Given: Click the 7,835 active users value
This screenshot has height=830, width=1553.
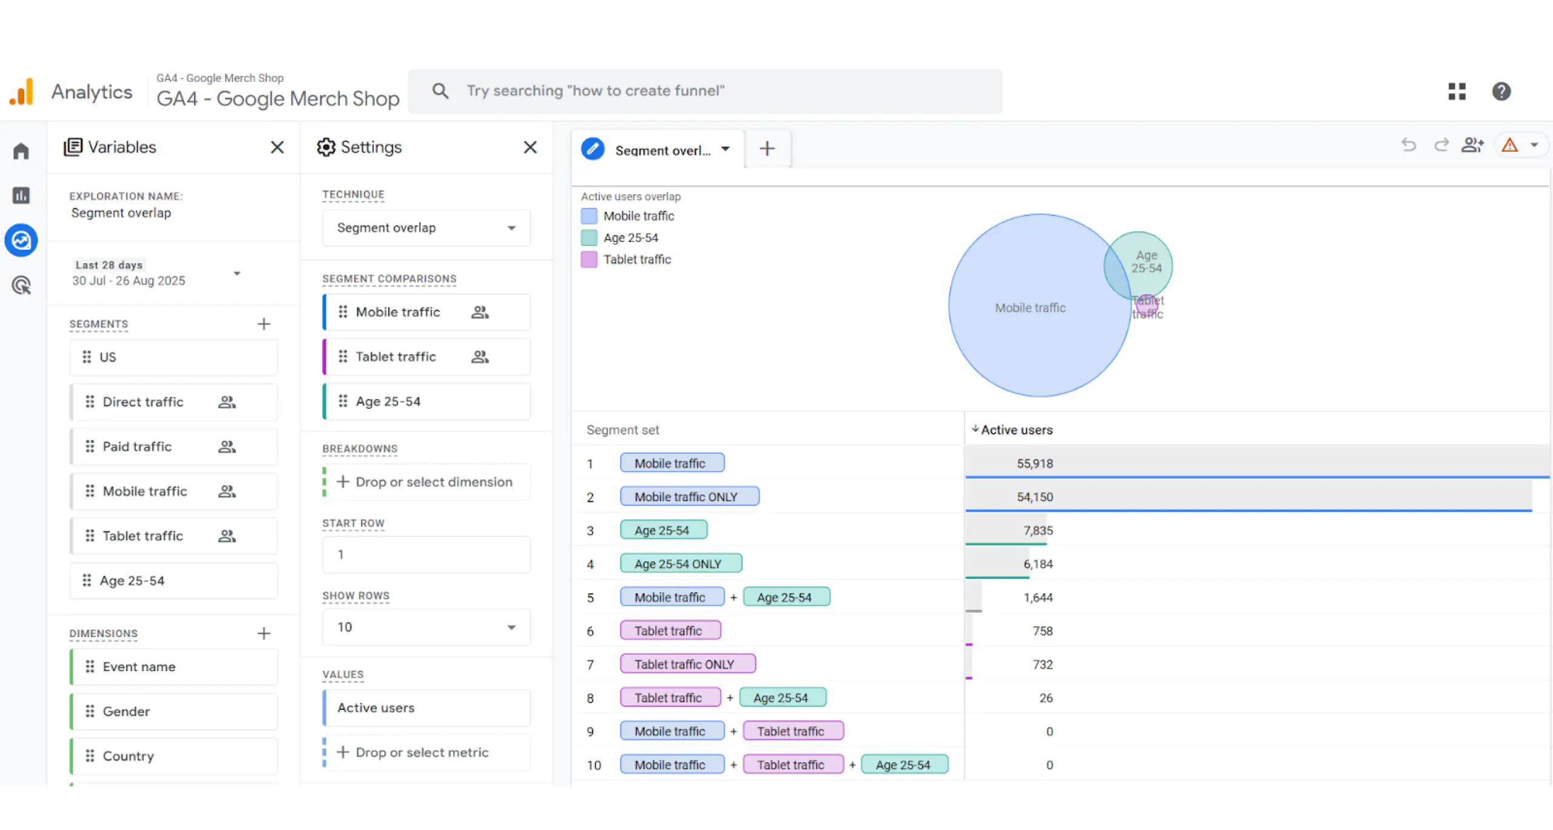Looking at the screenshot, I should (x=1038, y=531).
